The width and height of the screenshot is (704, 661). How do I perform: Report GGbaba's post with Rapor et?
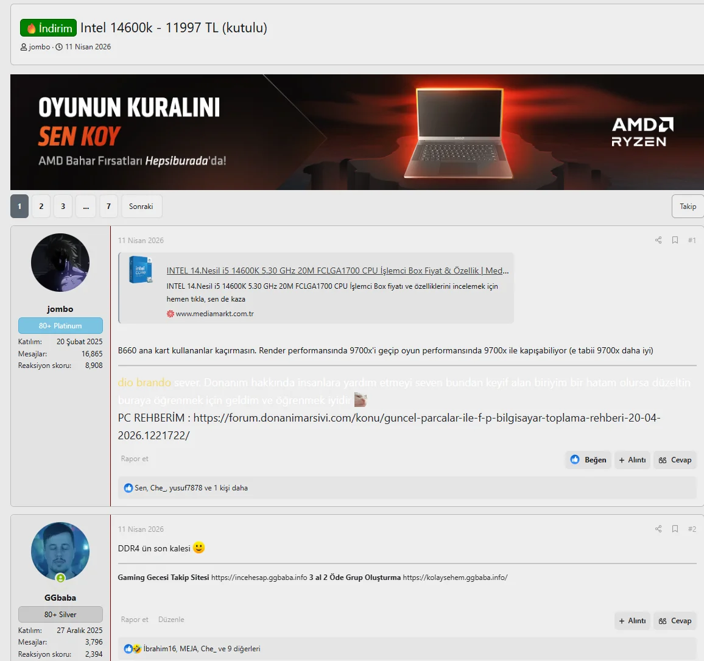pos(134,619)
